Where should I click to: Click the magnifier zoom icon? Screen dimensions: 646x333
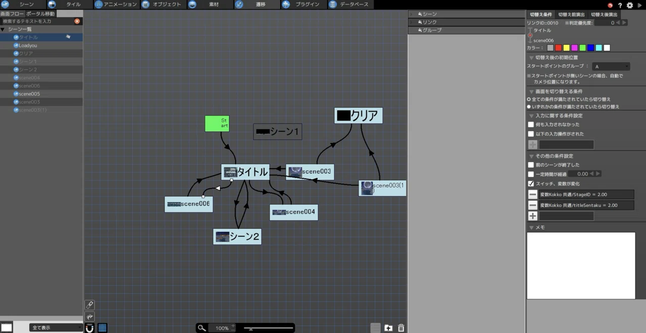point(202,328)
